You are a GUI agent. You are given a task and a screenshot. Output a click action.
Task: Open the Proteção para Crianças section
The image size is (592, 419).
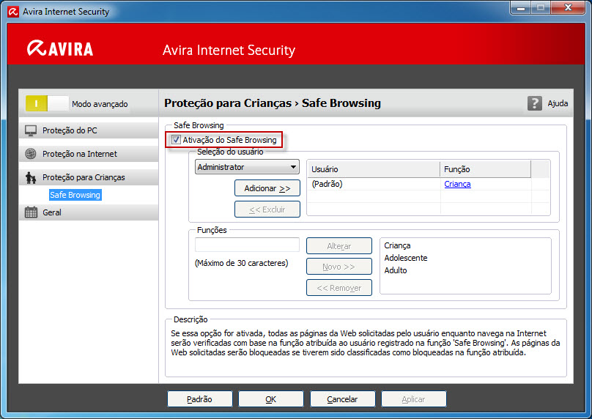(x=89, y=177)
